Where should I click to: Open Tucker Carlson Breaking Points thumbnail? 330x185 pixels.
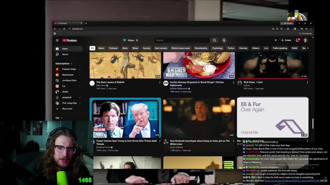click(125, 118)
